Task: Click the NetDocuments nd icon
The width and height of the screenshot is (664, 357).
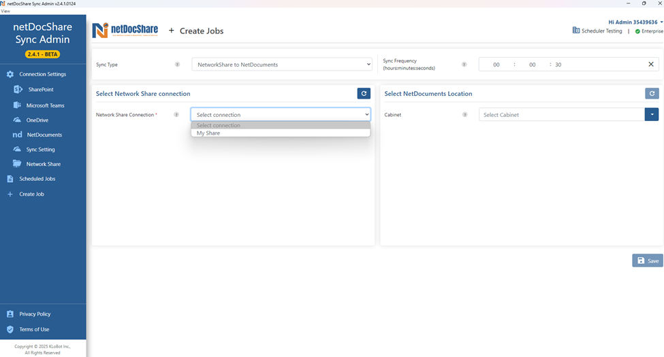Action: pos(17,135)
